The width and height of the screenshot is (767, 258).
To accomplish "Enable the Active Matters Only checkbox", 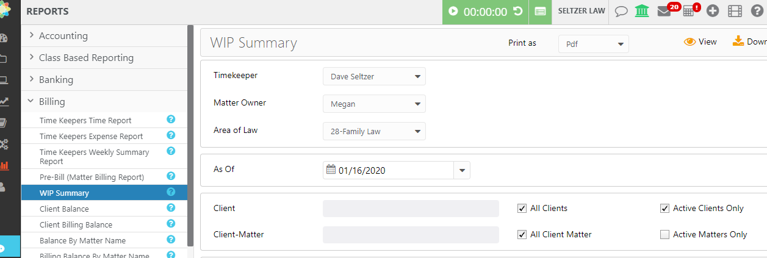I will point(664,234).
